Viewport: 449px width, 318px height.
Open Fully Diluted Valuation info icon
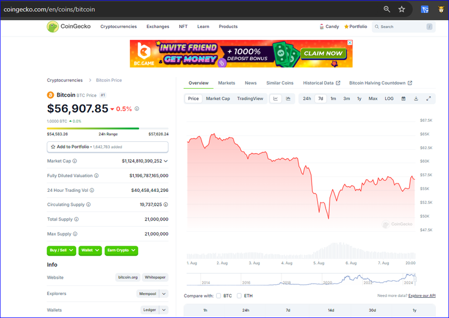pyautogui.click(x=97, y=176)
